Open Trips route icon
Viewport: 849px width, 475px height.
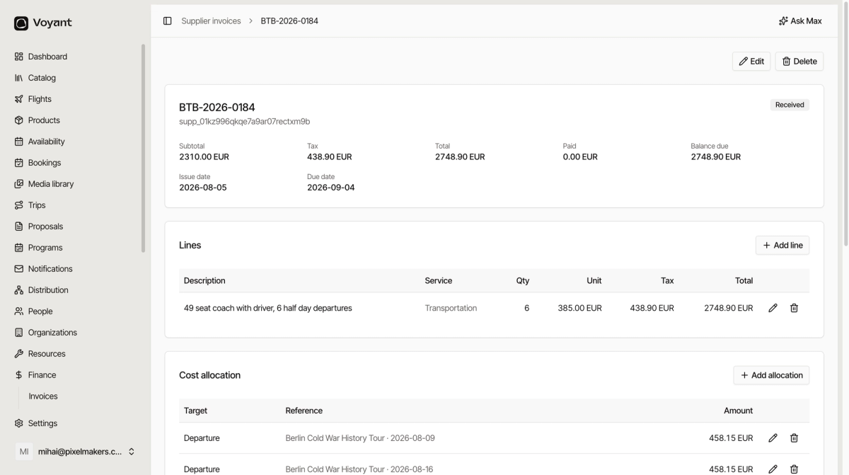pos(19,205)
